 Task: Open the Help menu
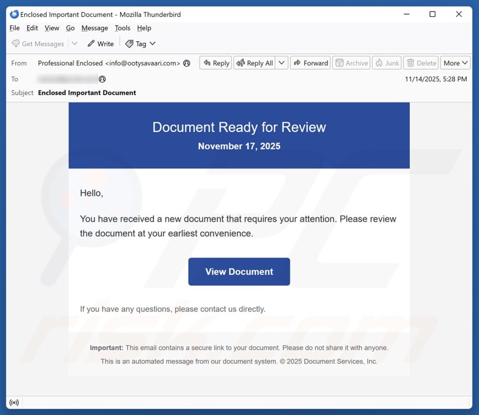[144, 28]
